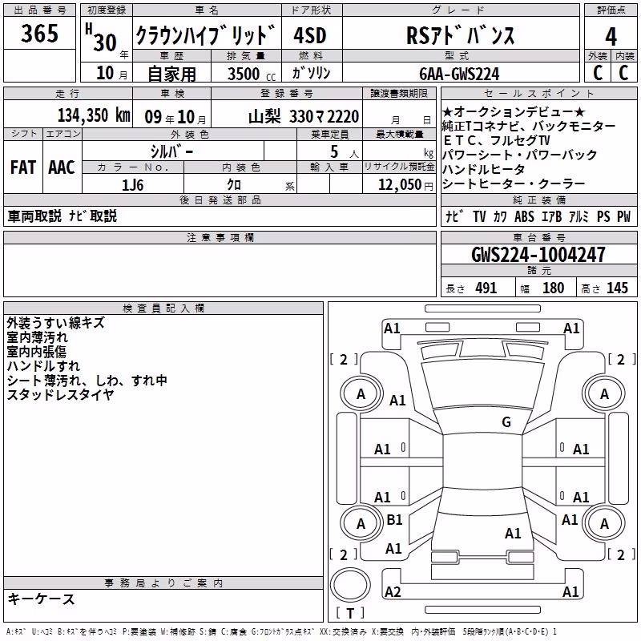This screenshot has width=641, height=641.
Task: Click the シートヒーター・クーラー line
Action: point(514,184)
